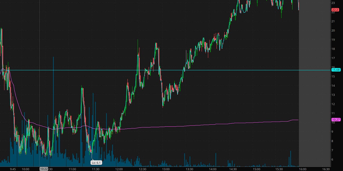The image size is (343, 171).
Task: Click the 6 price axis label
Action: tap(332, 159)
